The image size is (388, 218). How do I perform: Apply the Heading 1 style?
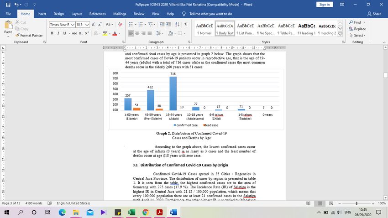pos(307,29)
